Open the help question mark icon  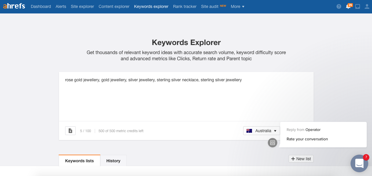tap(339, 6)
